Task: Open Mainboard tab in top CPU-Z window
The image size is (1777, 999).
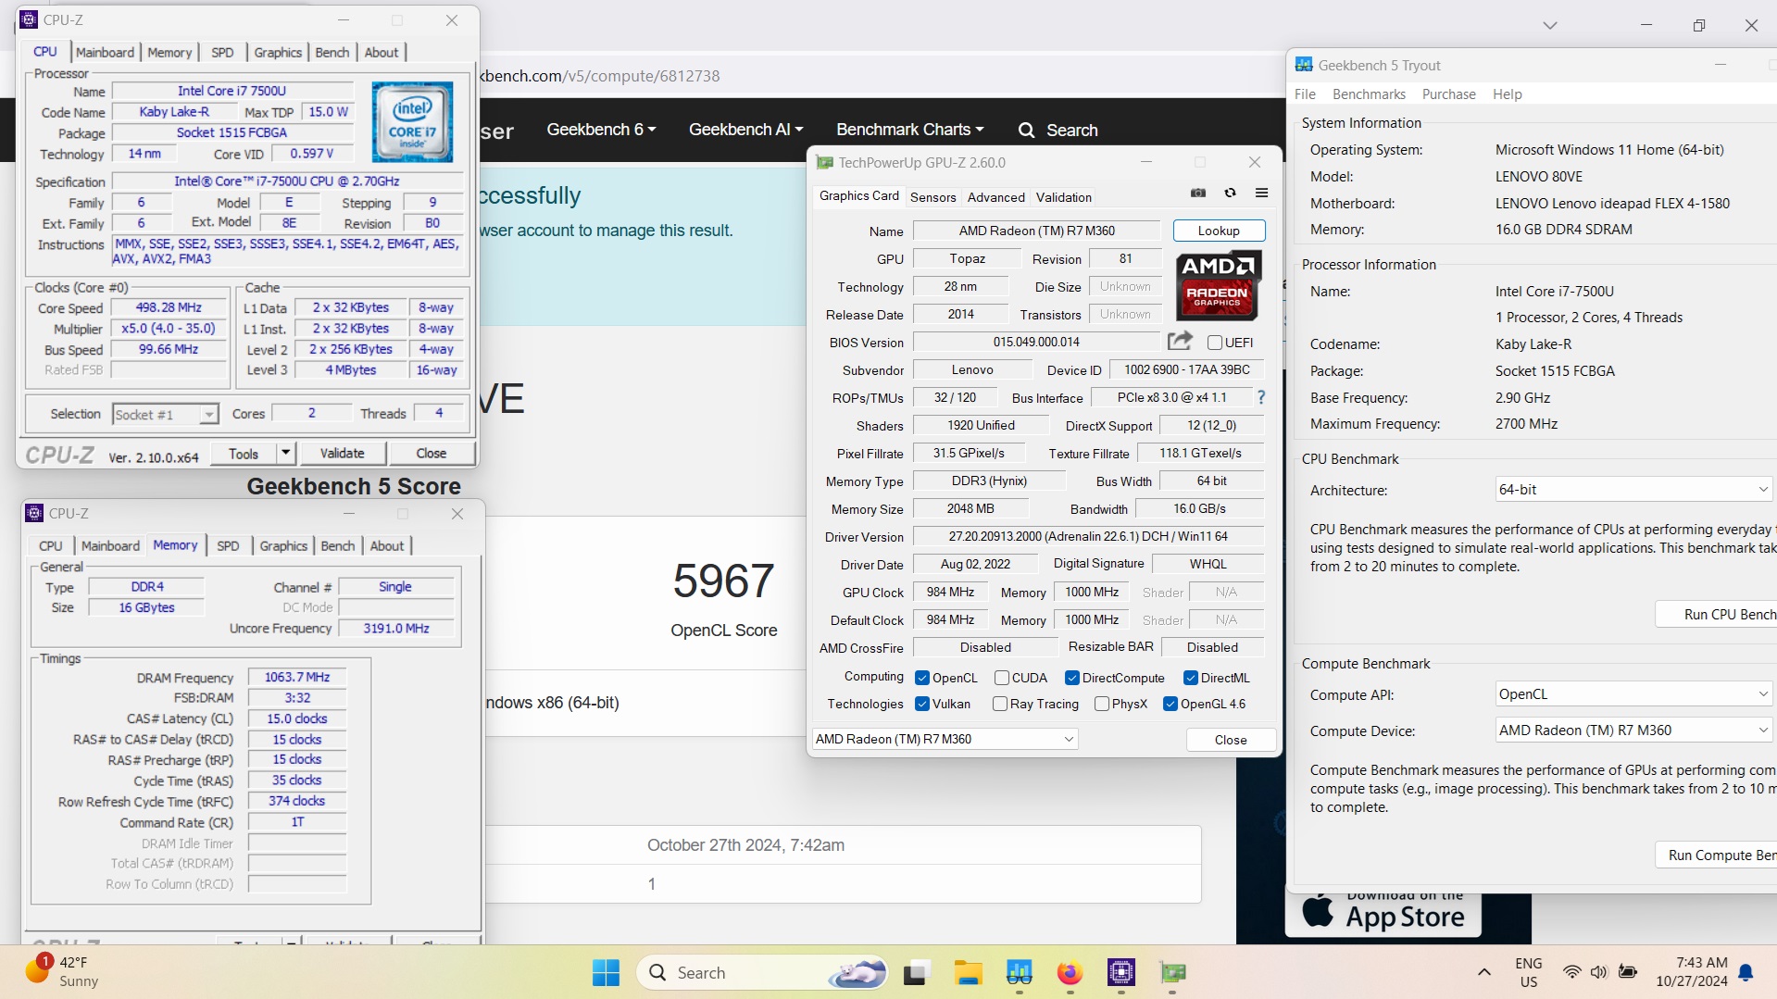Action: pyautogui.click(x=105, y=53)
